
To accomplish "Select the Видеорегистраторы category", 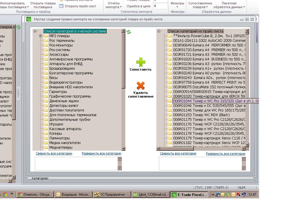I will (66, 82).
